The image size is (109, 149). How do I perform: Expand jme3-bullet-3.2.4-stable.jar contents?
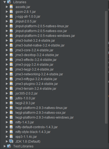[7, 41]
